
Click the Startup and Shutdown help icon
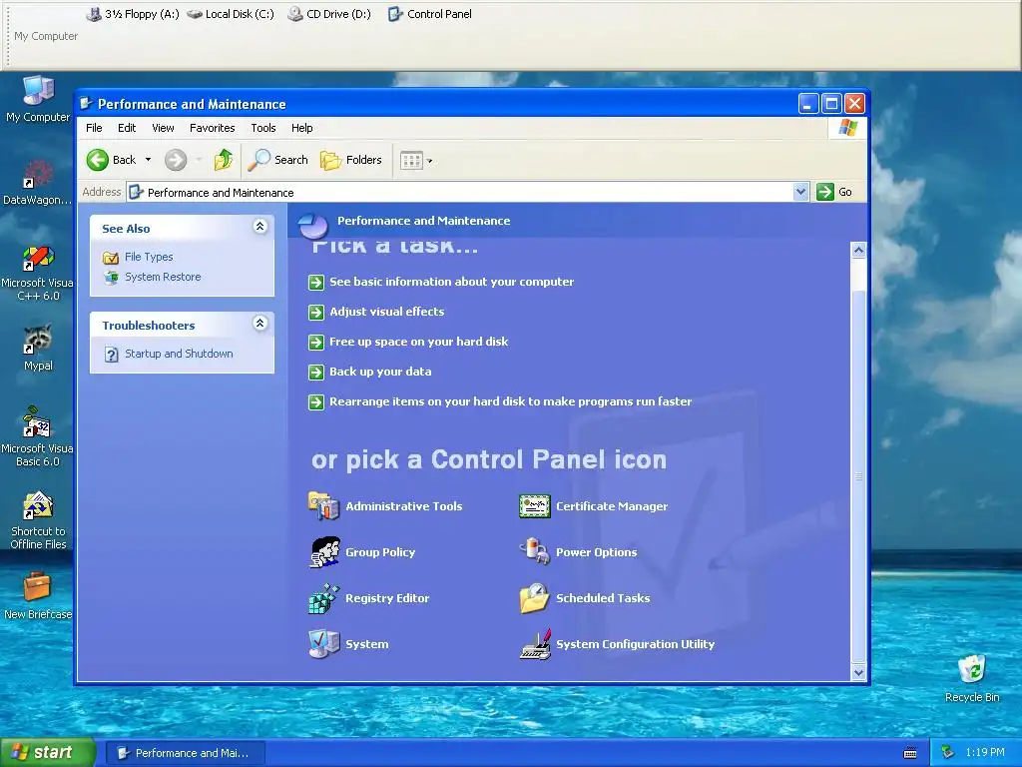112,355
